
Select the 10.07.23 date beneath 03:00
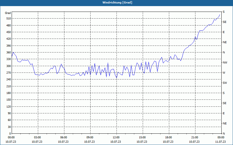37,142
